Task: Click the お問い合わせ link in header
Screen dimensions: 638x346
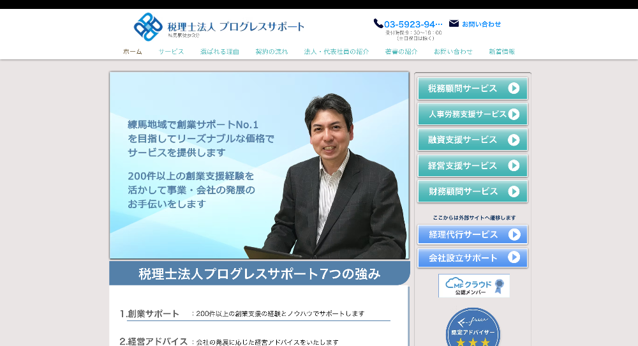Action: 481,24
